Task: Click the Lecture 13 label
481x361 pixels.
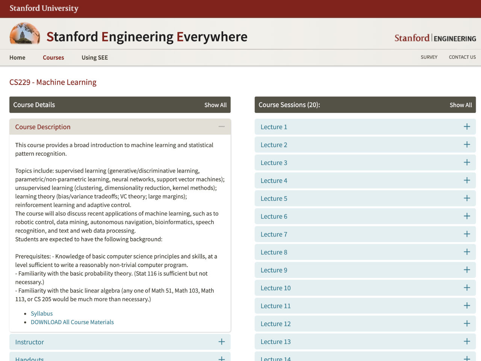Action: [276, 342]
